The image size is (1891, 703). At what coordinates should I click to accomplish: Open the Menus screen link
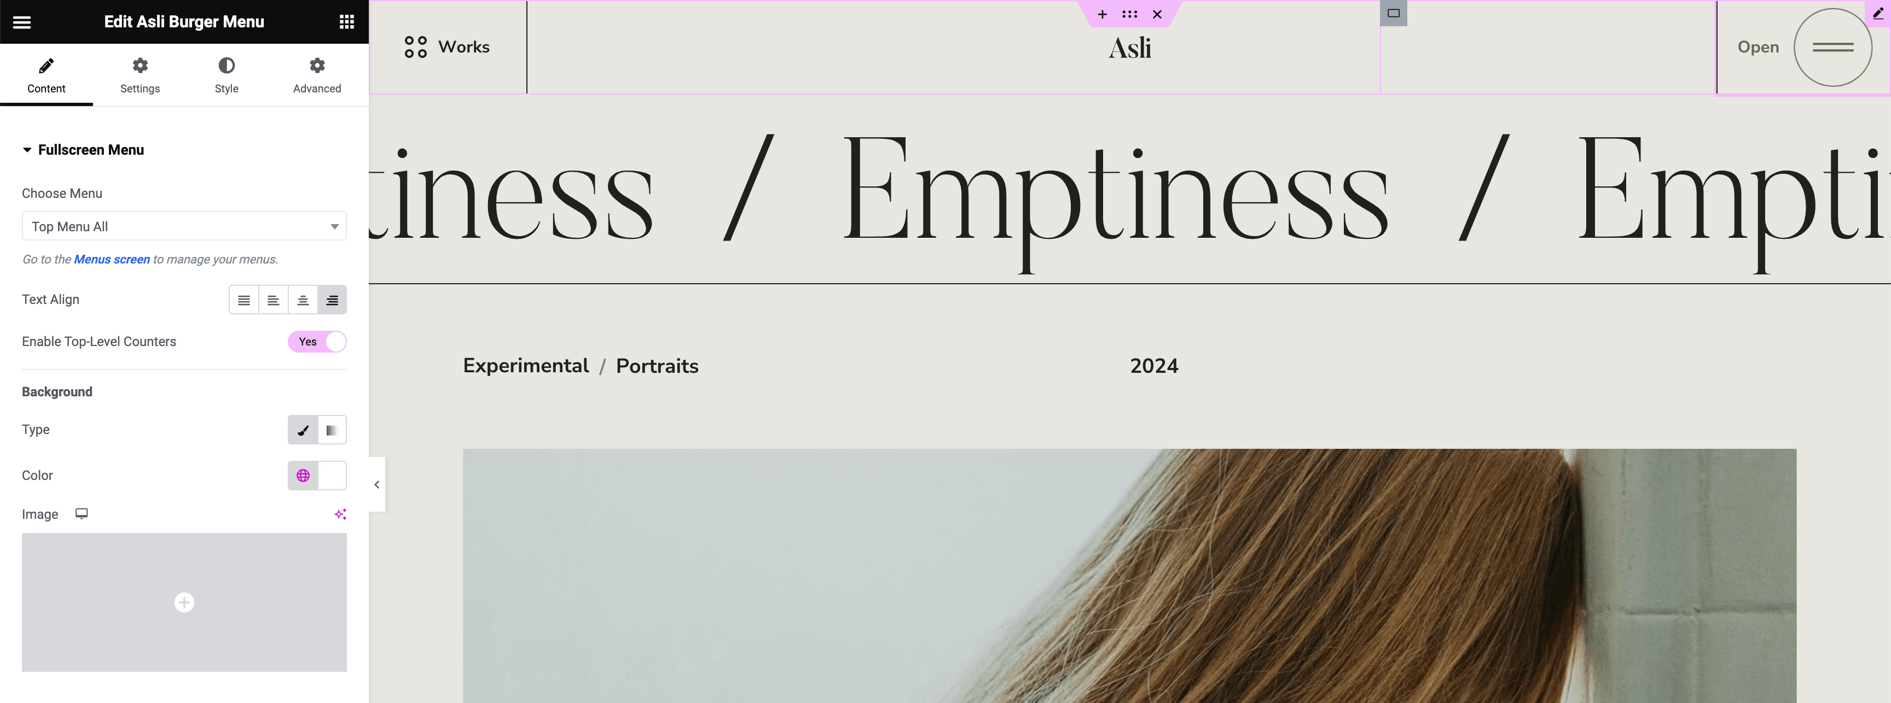(112, 260)
